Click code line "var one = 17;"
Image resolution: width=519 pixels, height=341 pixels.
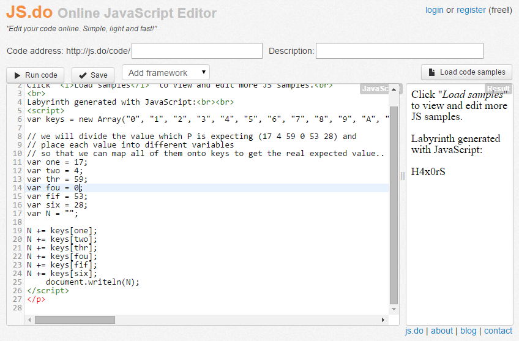(x=58, y=162)
